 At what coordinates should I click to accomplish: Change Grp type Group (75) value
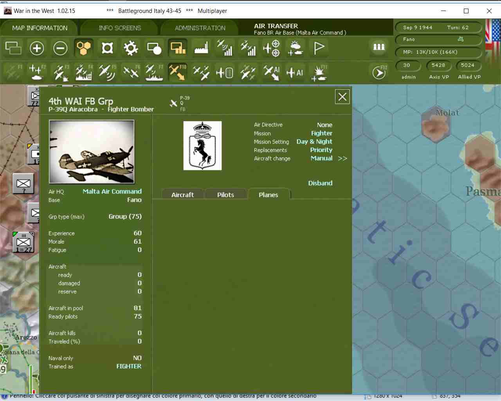click(125, 217)
